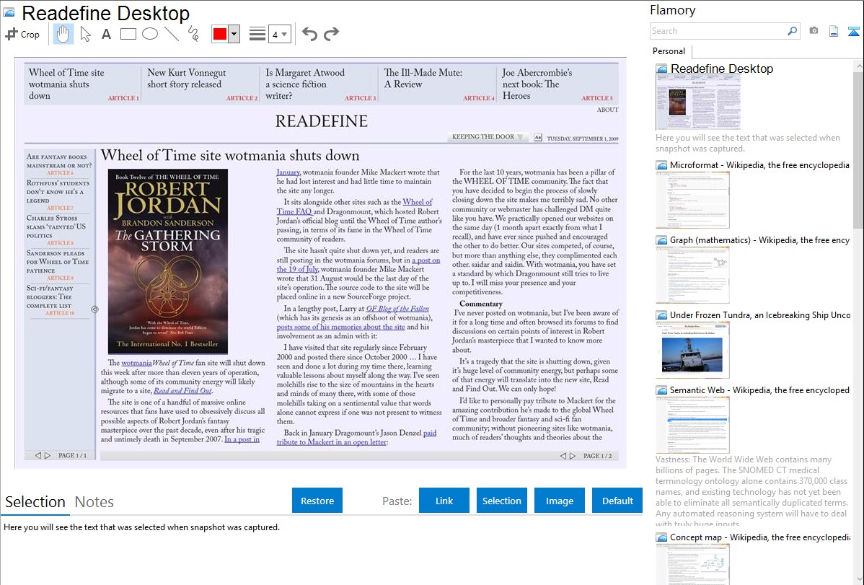Viewport: 864px width, 585px height.
Task: Open Article 1 Wheel of Time tab
Action: point(83,84)
